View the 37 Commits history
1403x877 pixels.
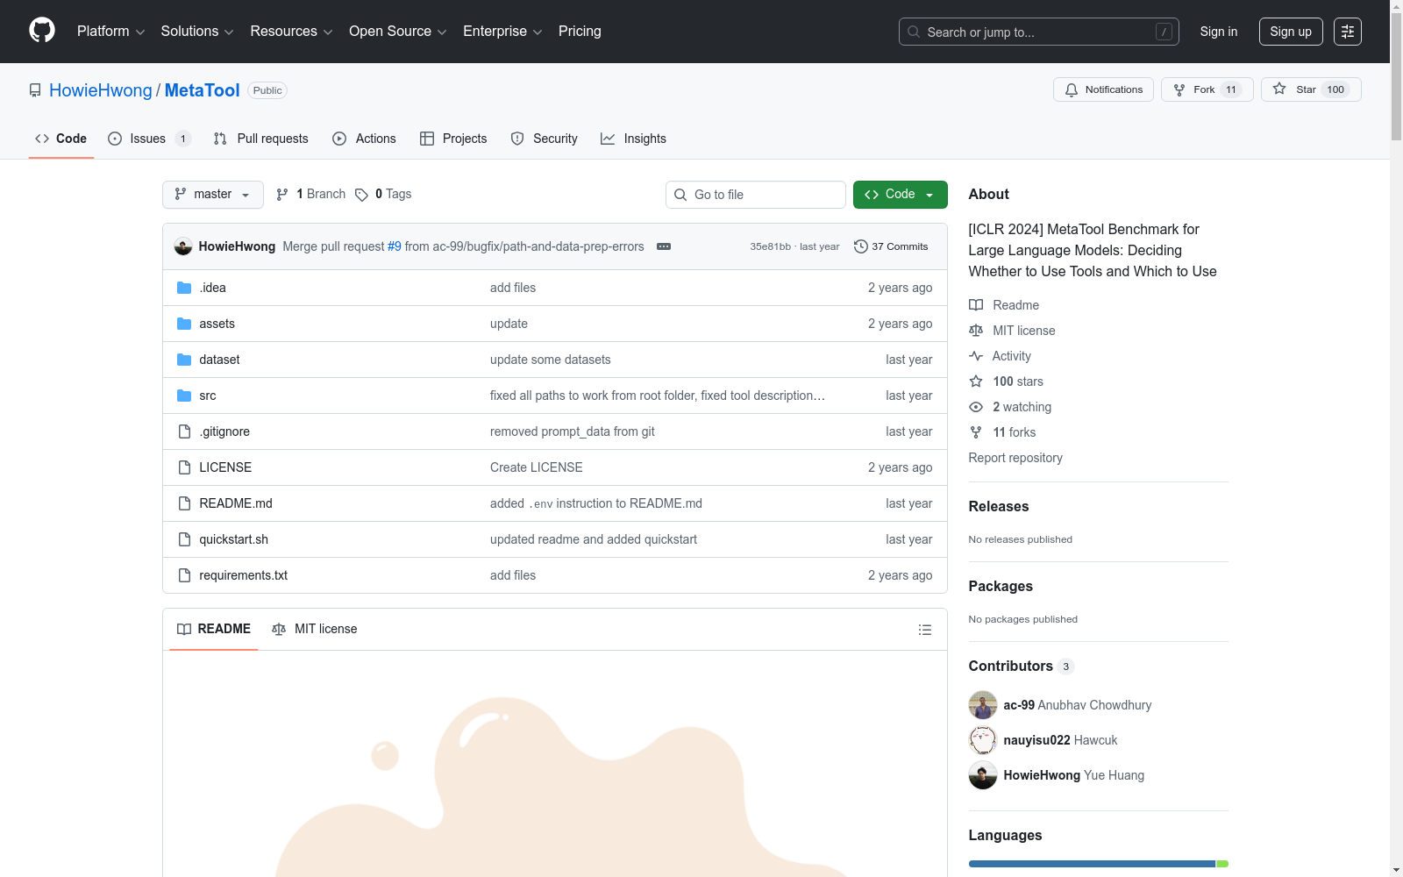[891, 246]
